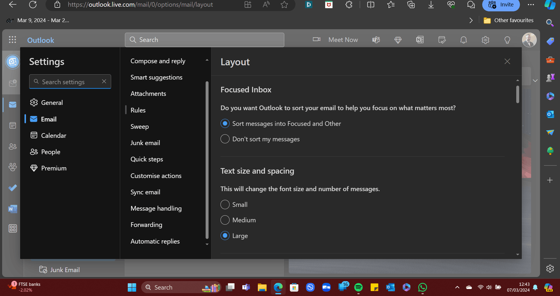The width and height of the screenshot is (560, 296).
Task: Switch to the Email settings section
Action: (x=48, y=119)
